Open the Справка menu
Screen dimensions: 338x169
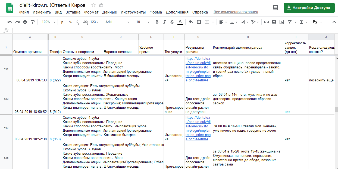pyautogui.click(x=200, y=12)
